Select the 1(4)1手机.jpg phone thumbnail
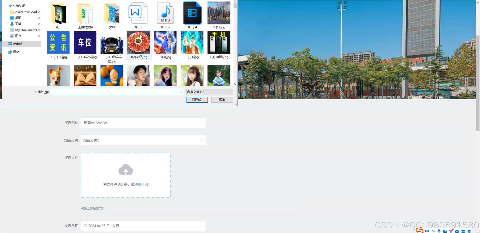 tap(219, 42)
